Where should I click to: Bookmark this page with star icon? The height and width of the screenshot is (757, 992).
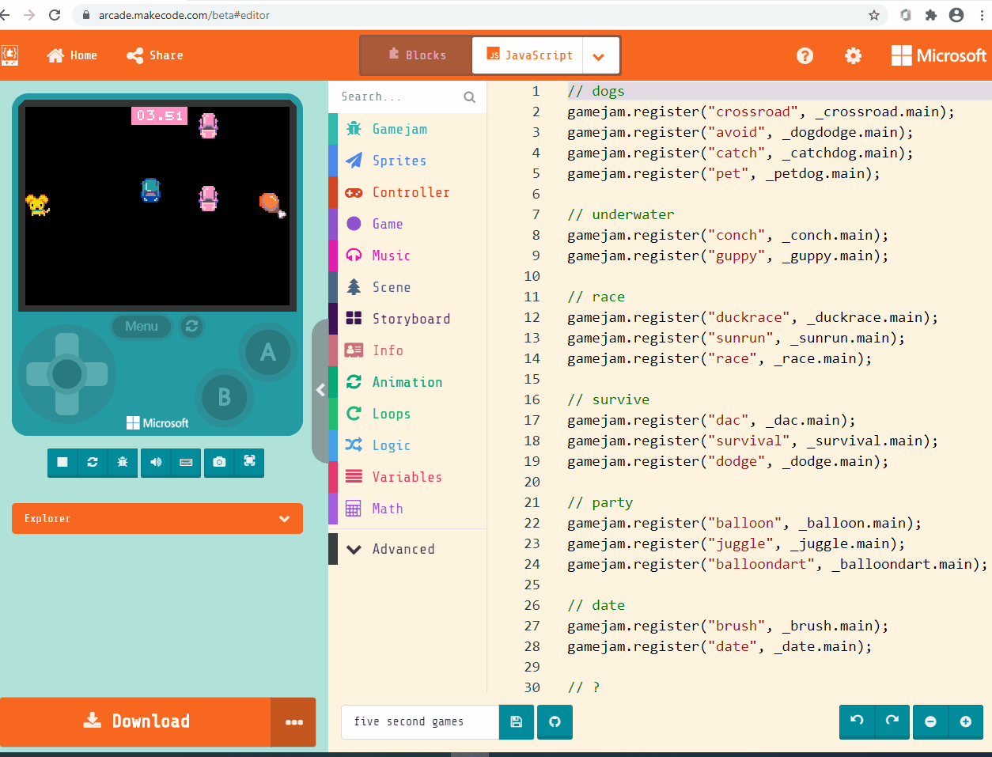(x=874, y=15)
